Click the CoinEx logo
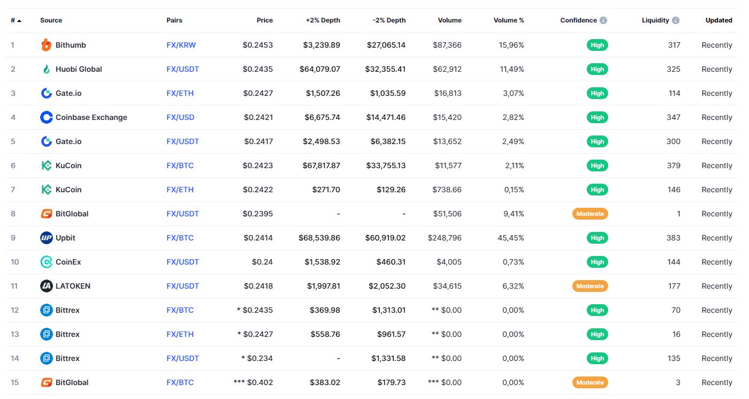This screenshot has height=399, width=749. click(x=47, y=262)
